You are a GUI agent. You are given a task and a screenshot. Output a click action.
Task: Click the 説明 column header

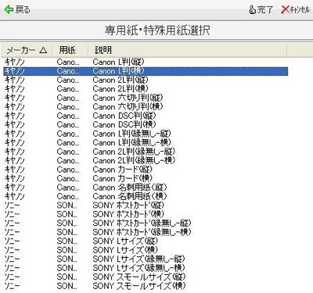(187, 50)
